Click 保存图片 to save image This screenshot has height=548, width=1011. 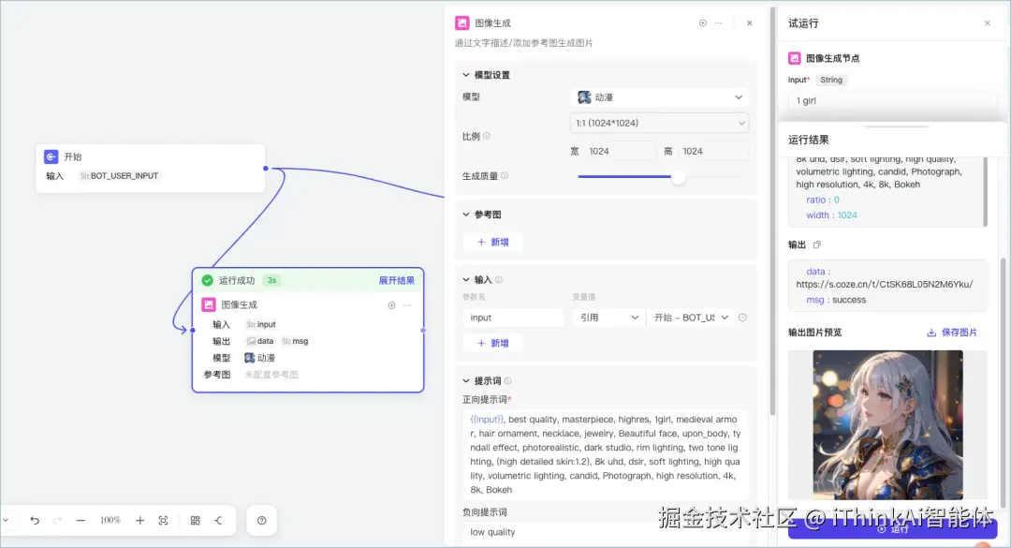952,333
